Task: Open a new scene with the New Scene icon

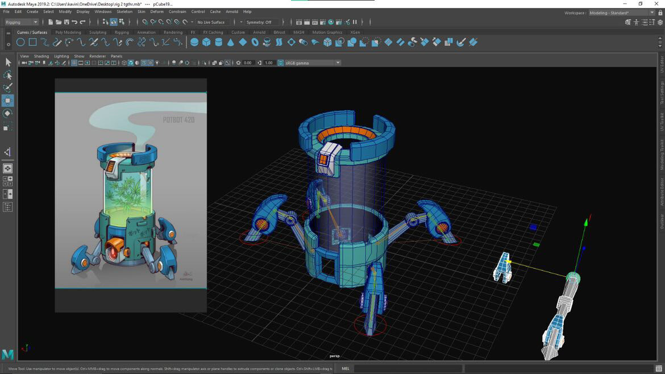Action: (x=50, y=22)
